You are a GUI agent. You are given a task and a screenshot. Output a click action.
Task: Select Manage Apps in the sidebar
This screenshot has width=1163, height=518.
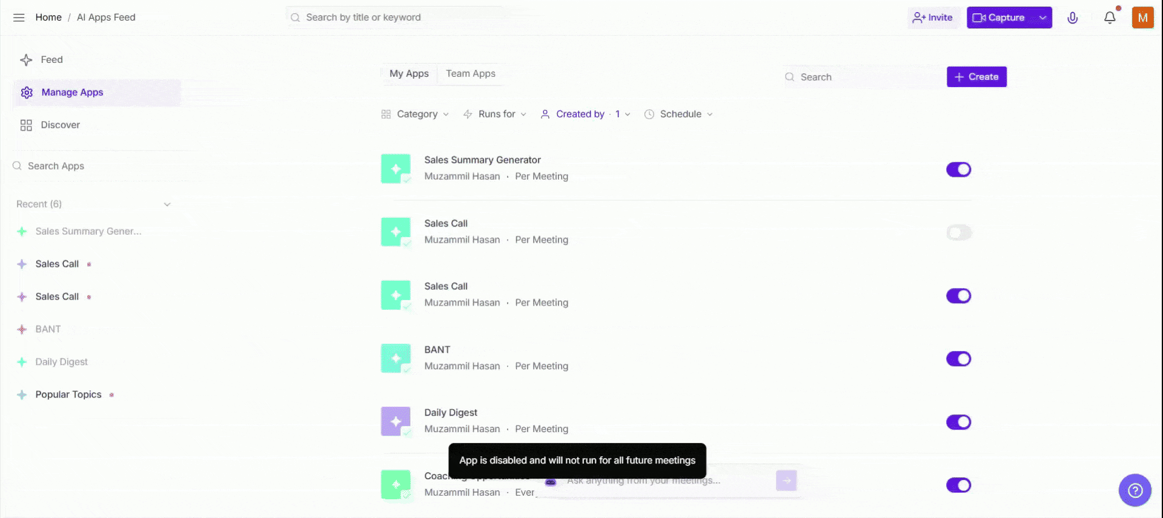97,93
